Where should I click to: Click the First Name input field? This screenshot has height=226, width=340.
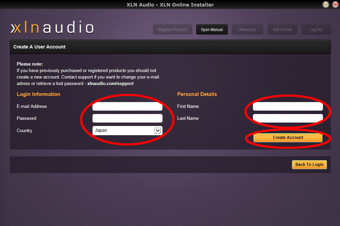[x=288, y=106]
